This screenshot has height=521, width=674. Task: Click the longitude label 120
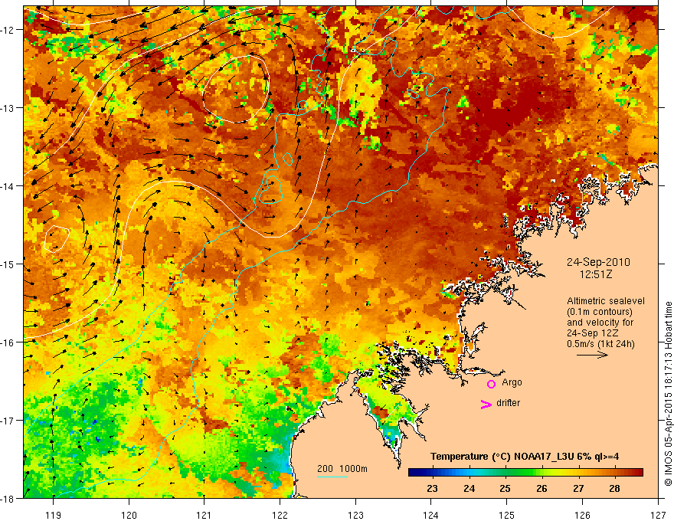point(129,515)
